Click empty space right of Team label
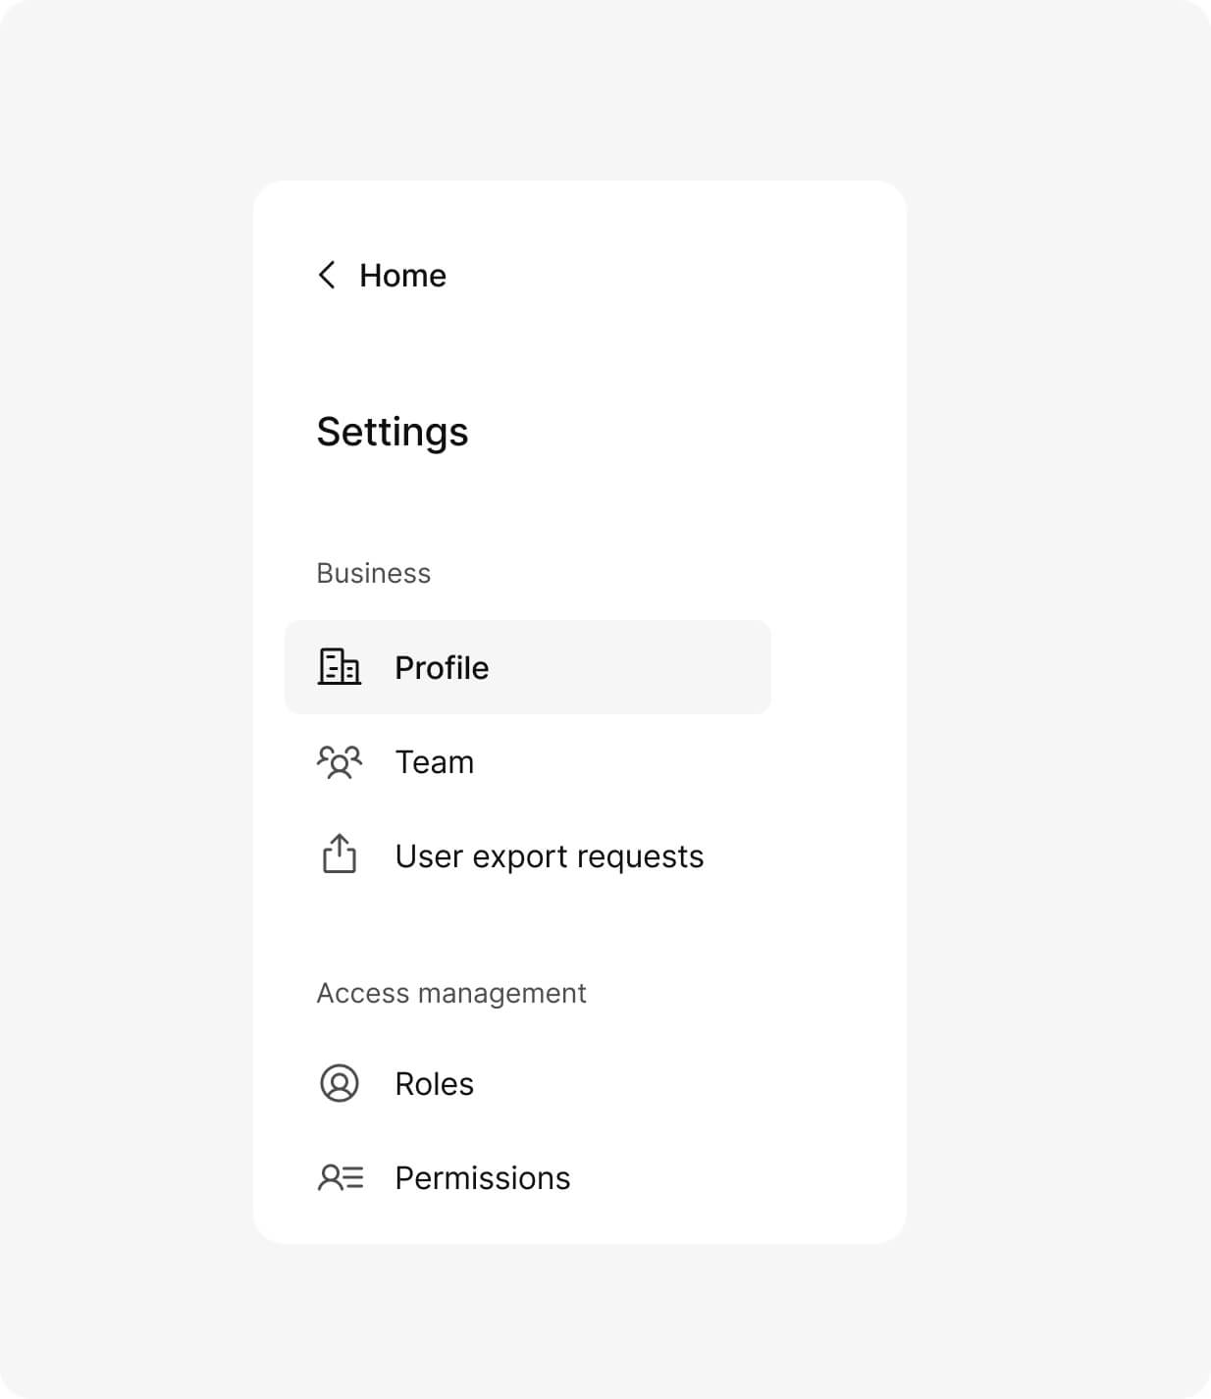Viewport: 1211px width, 1399px height. click(x=638, y=762)
